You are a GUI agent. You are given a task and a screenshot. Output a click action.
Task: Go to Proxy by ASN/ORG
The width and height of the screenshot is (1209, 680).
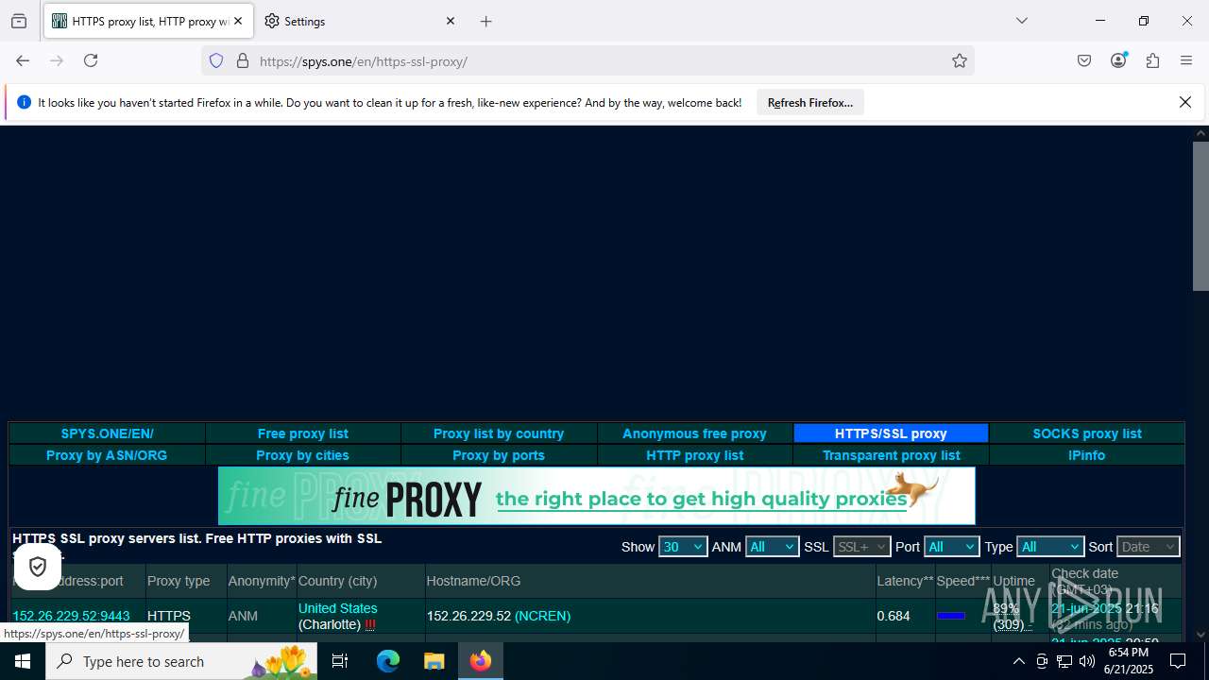pyautogui.click(x=107, y=455)
